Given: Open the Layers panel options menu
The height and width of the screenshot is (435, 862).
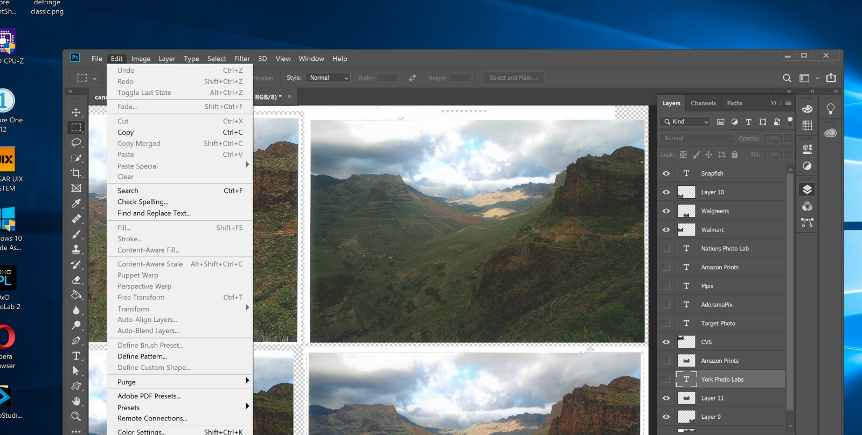Looking at the screenshot, I should (788, 103).
